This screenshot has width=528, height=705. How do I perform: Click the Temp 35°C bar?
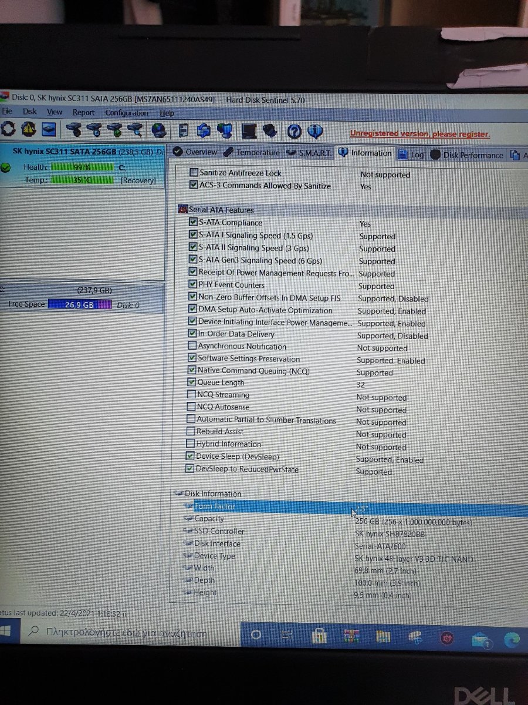click(82, 180)
